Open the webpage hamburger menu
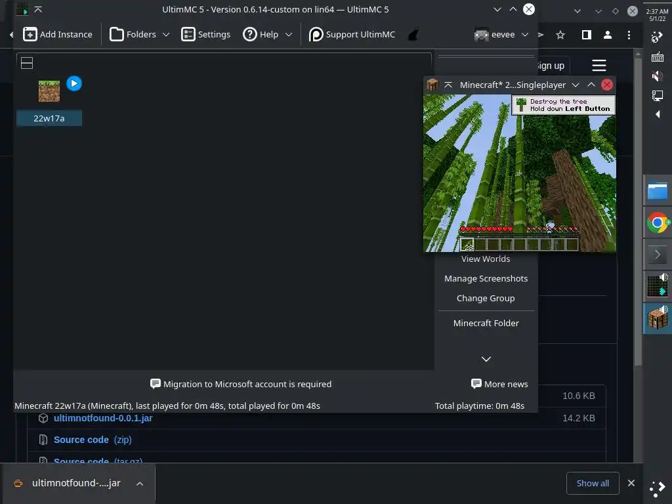 pos(598,66)
